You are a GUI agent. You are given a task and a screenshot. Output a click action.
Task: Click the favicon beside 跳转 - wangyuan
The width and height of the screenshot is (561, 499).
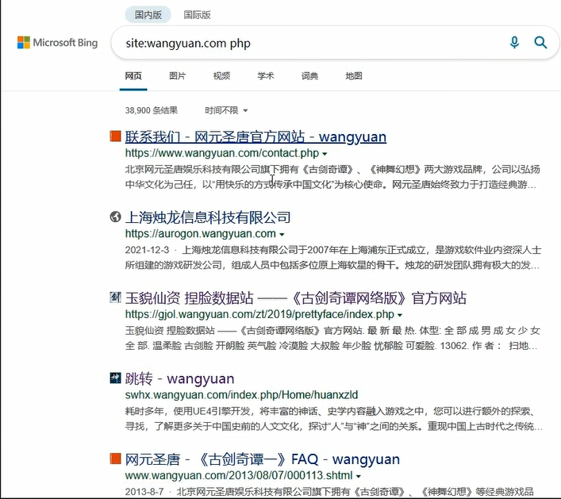click(115, 378)
